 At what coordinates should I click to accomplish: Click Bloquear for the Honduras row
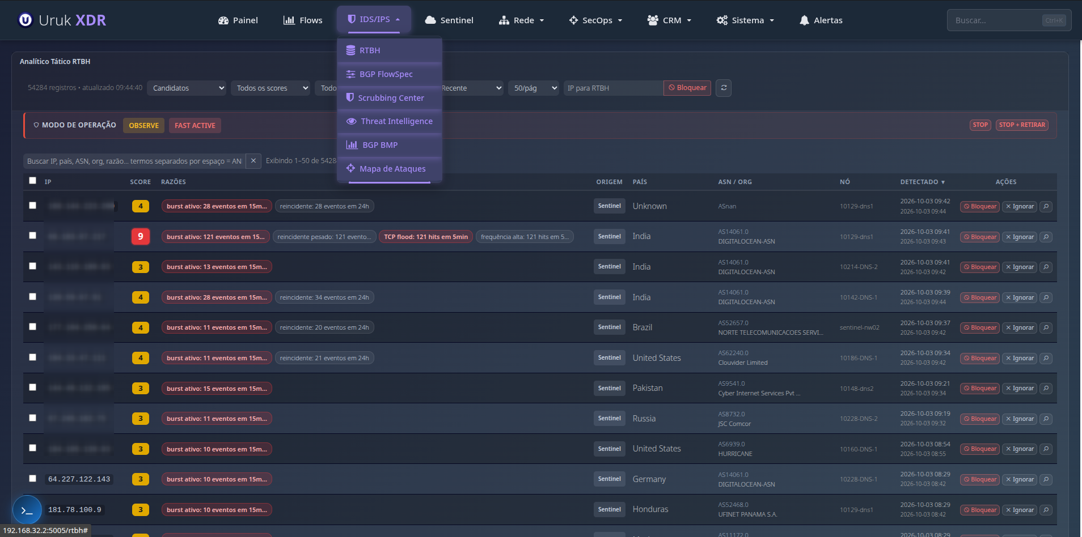980,510
